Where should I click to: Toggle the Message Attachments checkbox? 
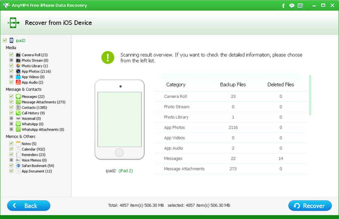point(11,102)
